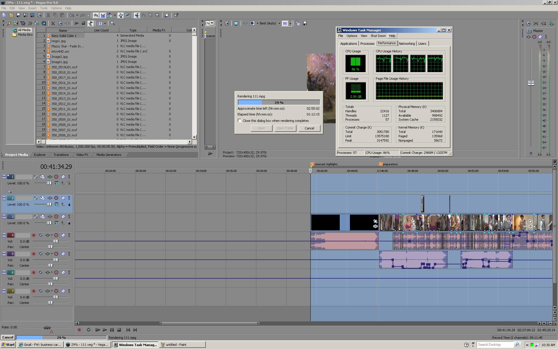Arm audio track 4 for record

point(34,235)
